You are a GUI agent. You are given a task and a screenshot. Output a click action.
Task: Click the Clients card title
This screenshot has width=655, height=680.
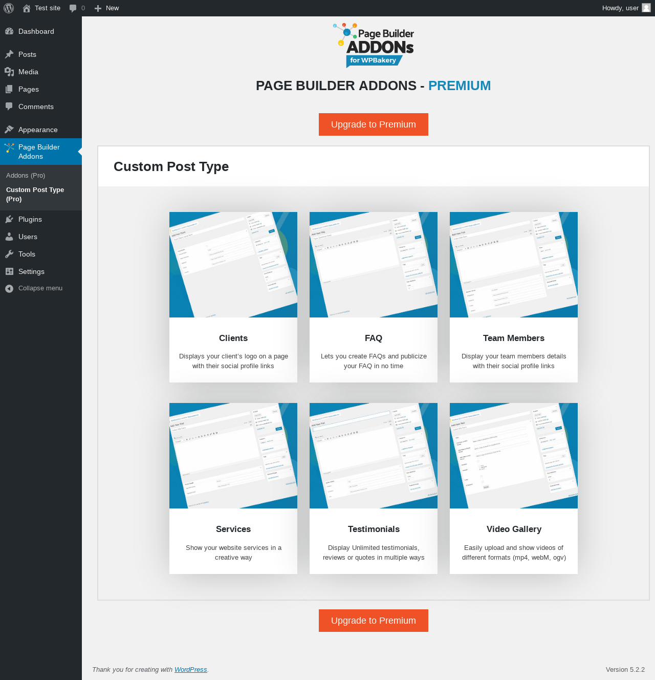(x=233, y=338)
